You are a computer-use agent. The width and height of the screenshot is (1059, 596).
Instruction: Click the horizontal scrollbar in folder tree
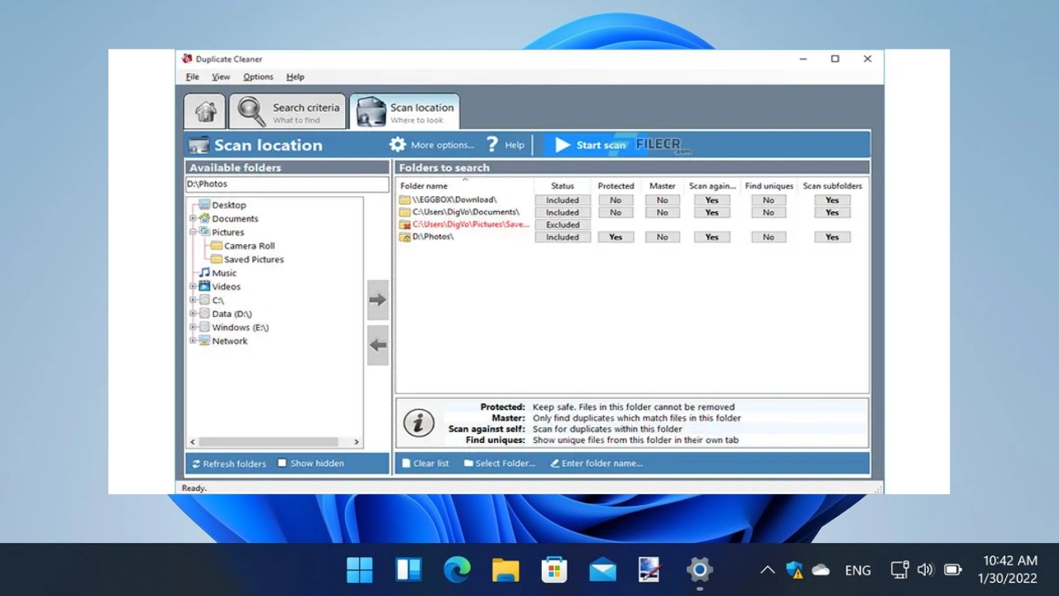coord(268,442)
